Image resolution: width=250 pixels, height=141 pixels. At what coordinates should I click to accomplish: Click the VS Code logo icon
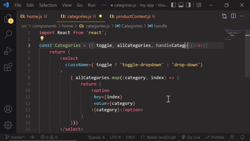[x=6, y=5]
